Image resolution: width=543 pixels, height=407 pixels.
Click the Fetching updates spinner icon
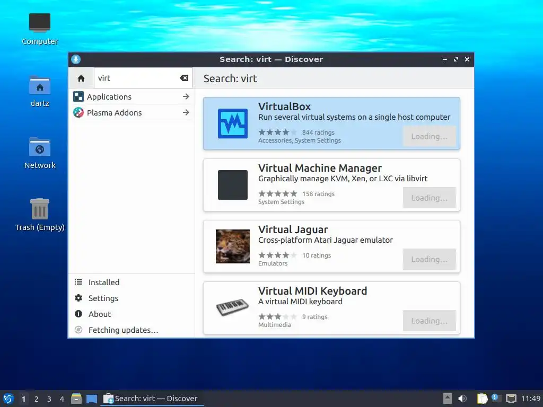[78, 330]
